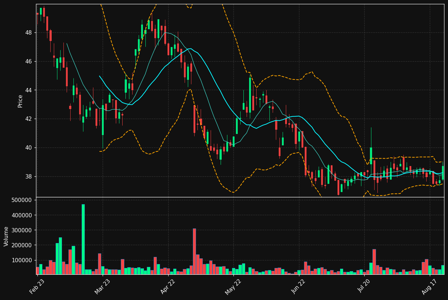Click the 40 price axis value

click(x=29, y=148)
